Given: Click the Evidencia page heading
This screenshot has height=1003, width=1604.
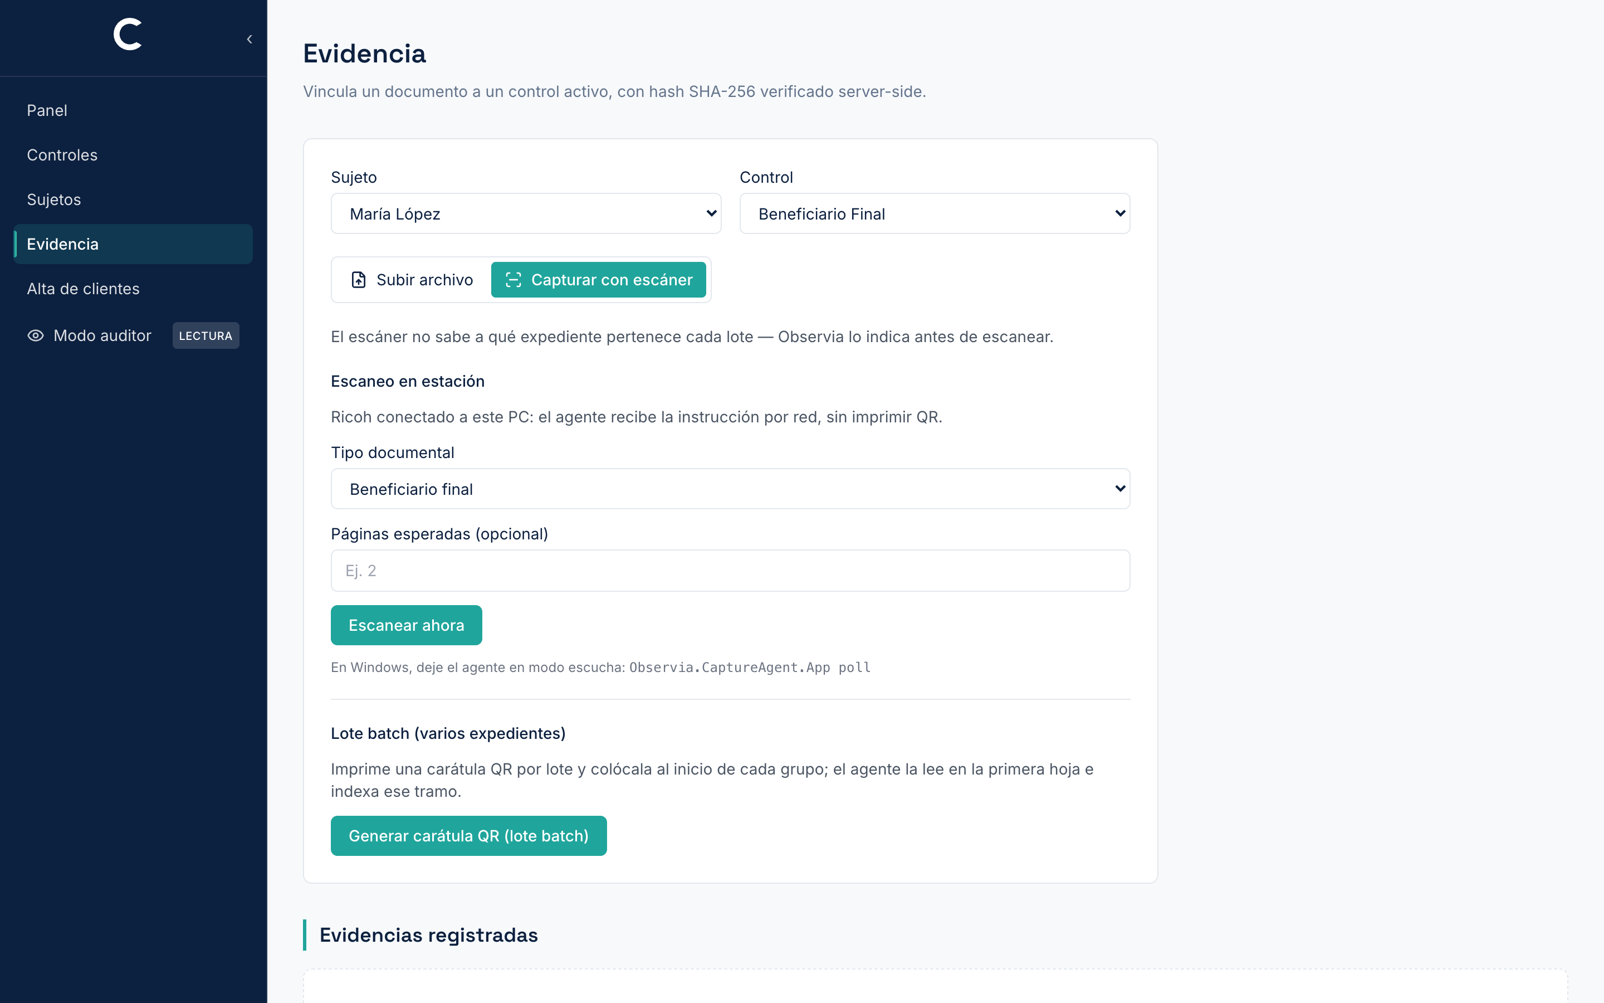Looking at the screenshot, I should 365,53.
